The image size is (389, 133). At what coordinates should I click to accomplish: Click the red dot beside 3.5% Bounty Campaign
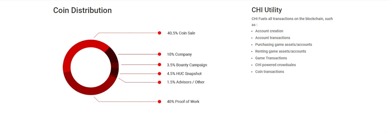click(x=159, y=65)
